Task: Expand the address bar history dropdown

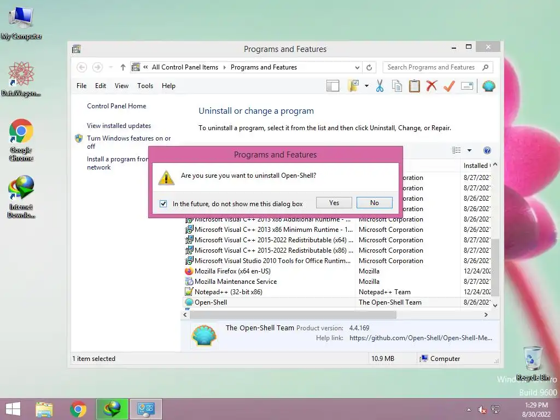Action: (x=357, y=67)
